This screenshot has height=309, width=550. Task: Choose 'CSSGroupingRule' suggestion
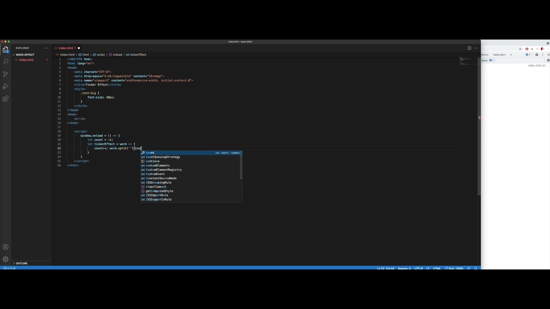191,182
